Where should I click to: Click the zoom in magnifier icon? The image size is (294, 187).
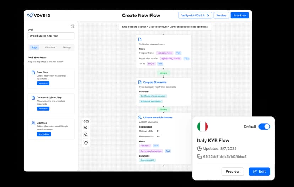86,127
